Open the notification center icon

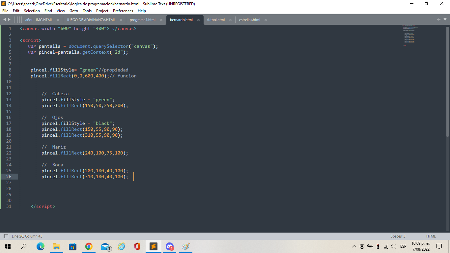(x=439, y=246)
